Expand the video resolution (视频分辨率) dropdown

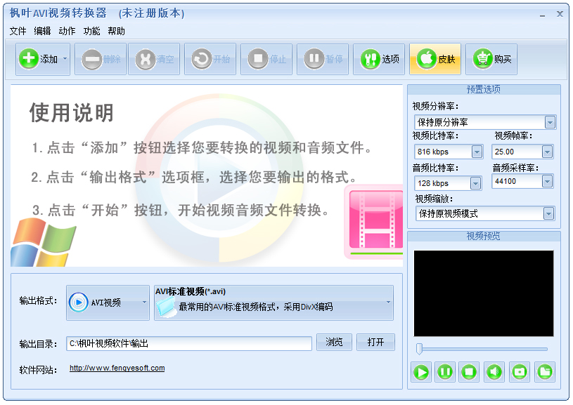click(549, 123)
